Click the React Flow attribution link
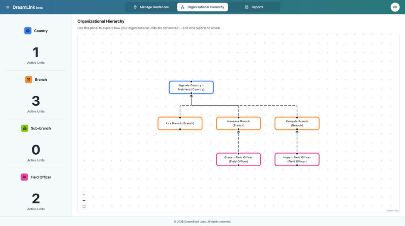The image size is (405, 226). (x=392, y=211)
